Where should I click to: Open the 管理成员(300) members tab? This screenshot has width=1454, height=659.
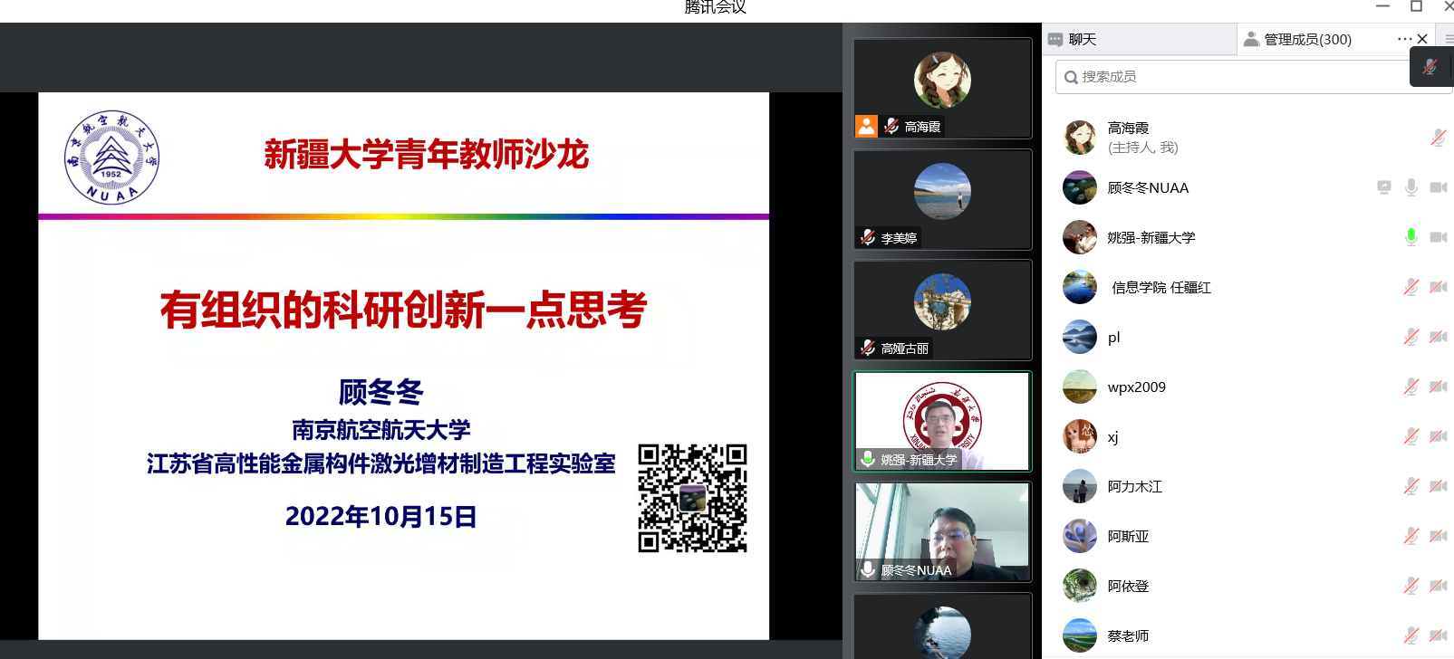1307,39
